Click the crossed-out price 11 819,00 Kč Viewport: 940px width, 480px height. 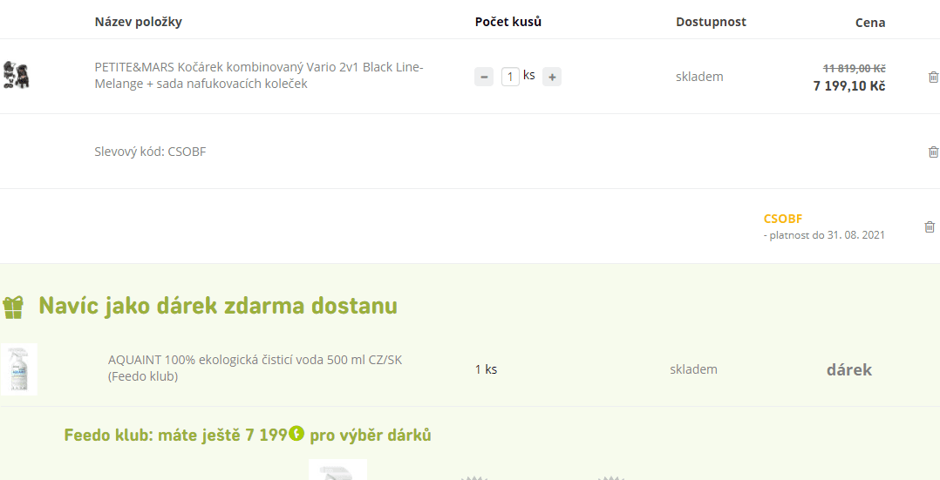tap(855, 68)
